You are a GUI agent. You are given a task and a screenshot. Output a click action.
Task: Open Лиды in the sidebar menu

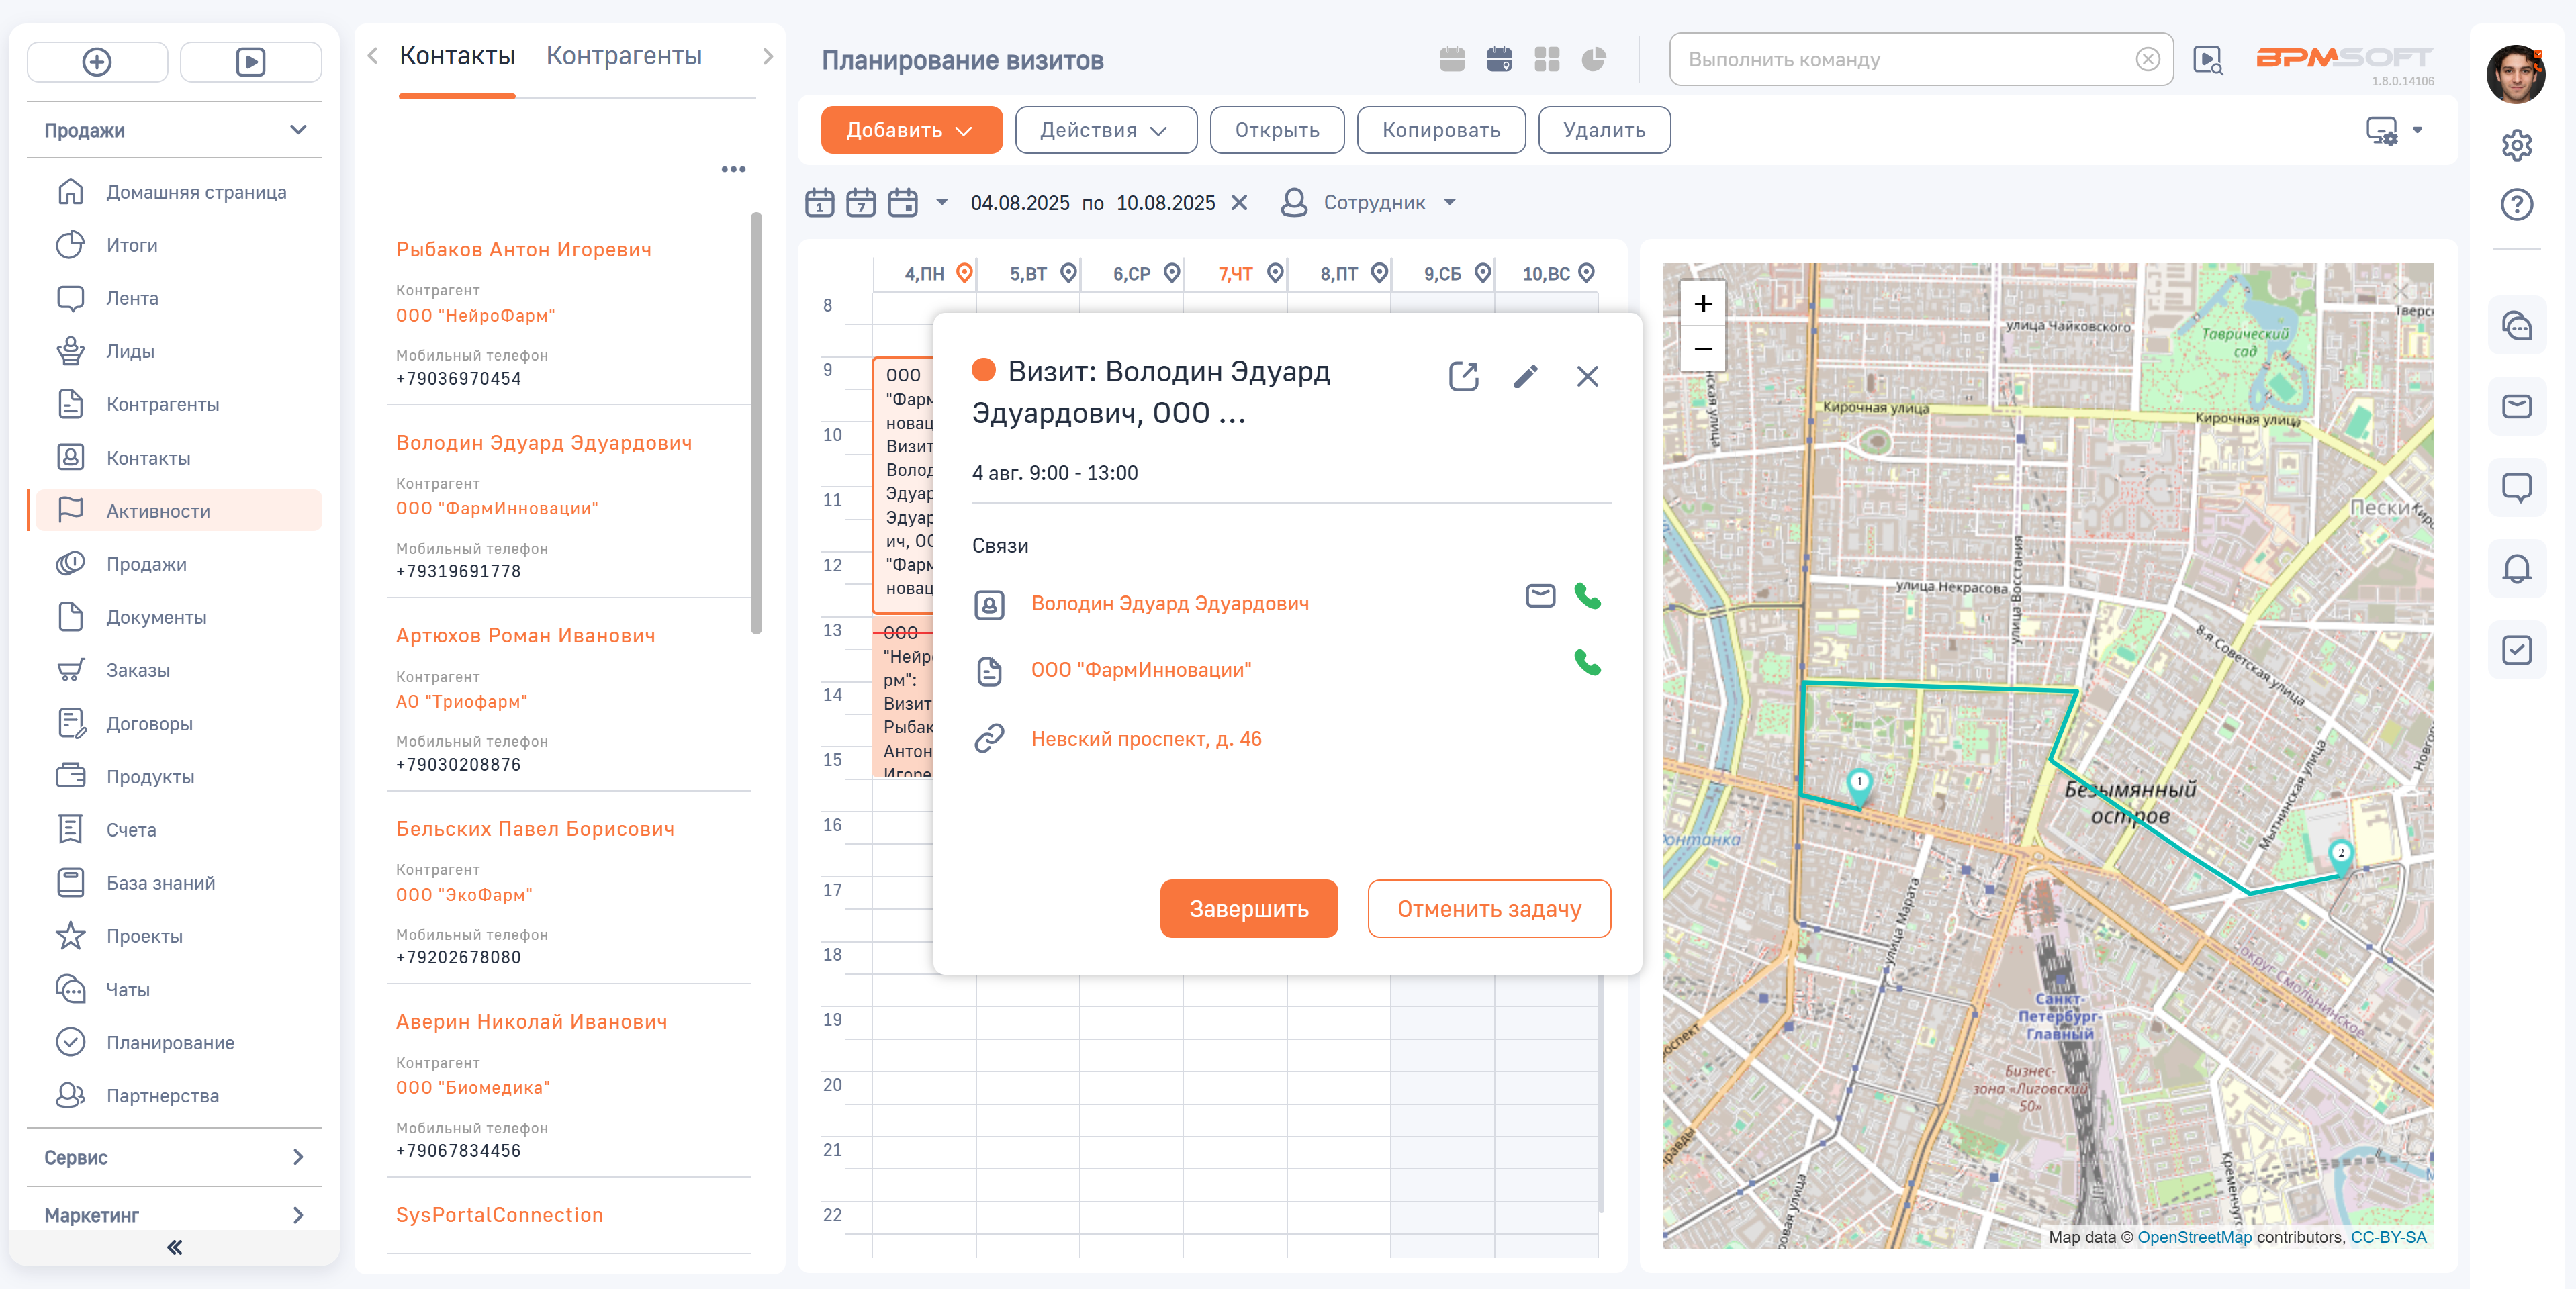tap(130, 351)
